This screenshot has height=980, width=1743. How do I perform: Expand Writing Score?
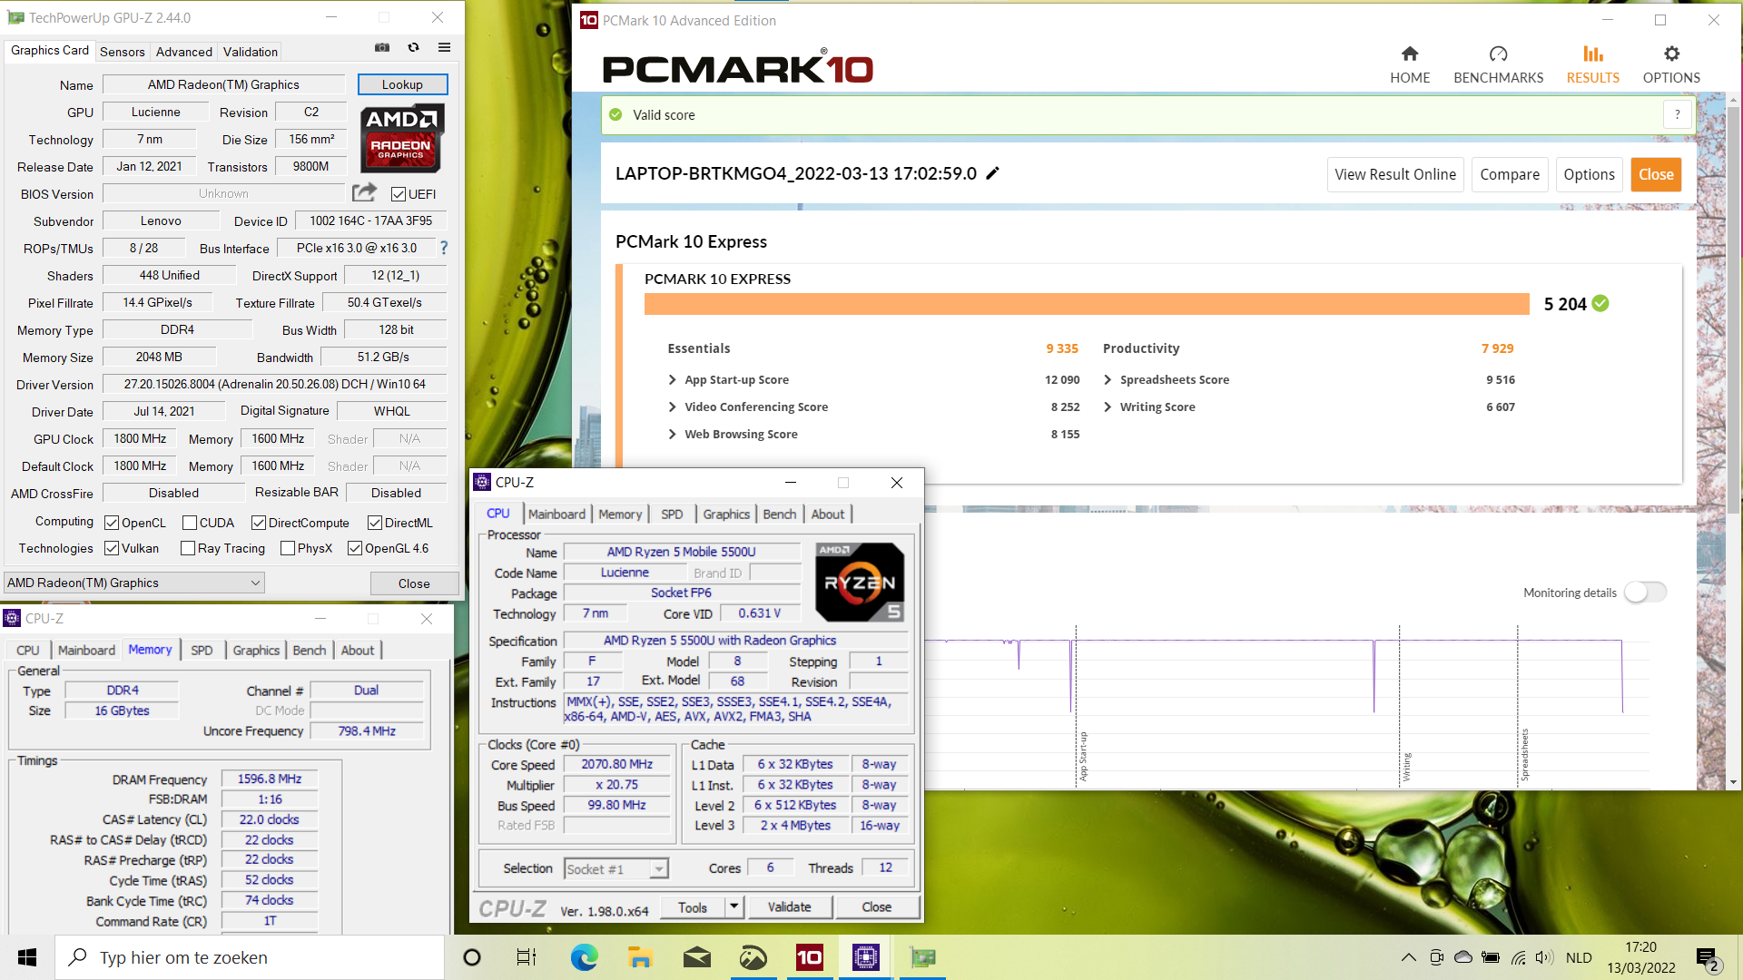coord(1108,407)
